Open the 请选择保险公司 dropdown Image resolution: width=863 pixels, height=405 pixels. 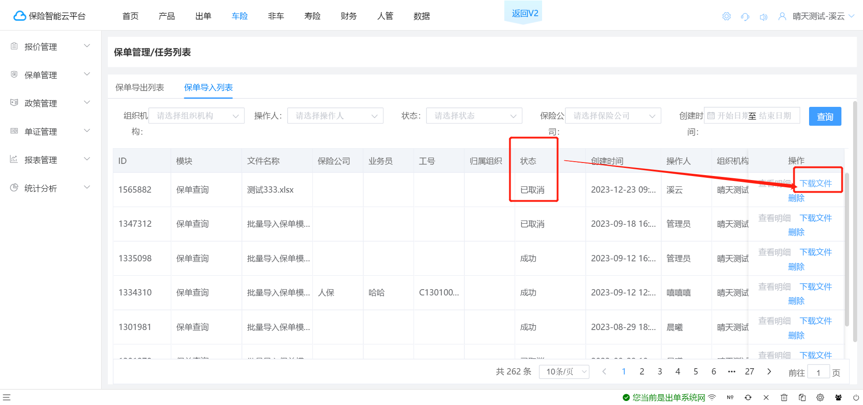613,116
